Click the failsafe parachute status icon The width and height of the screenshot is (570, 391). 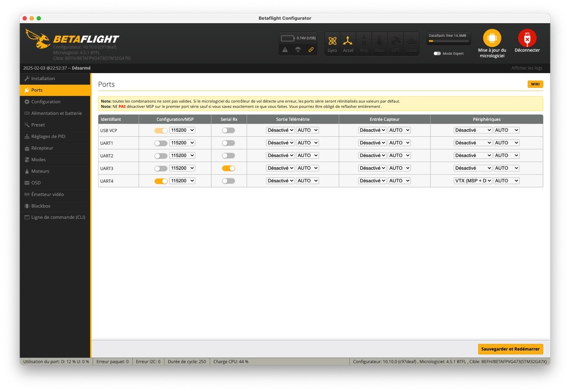tap(298, 49)
